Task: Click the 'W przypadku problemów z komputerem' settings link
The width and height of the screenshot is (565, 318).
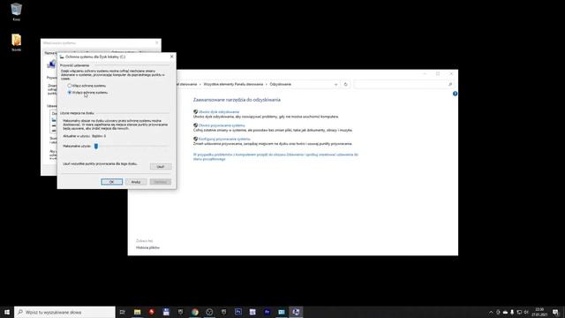Action: tap(275, 156)
